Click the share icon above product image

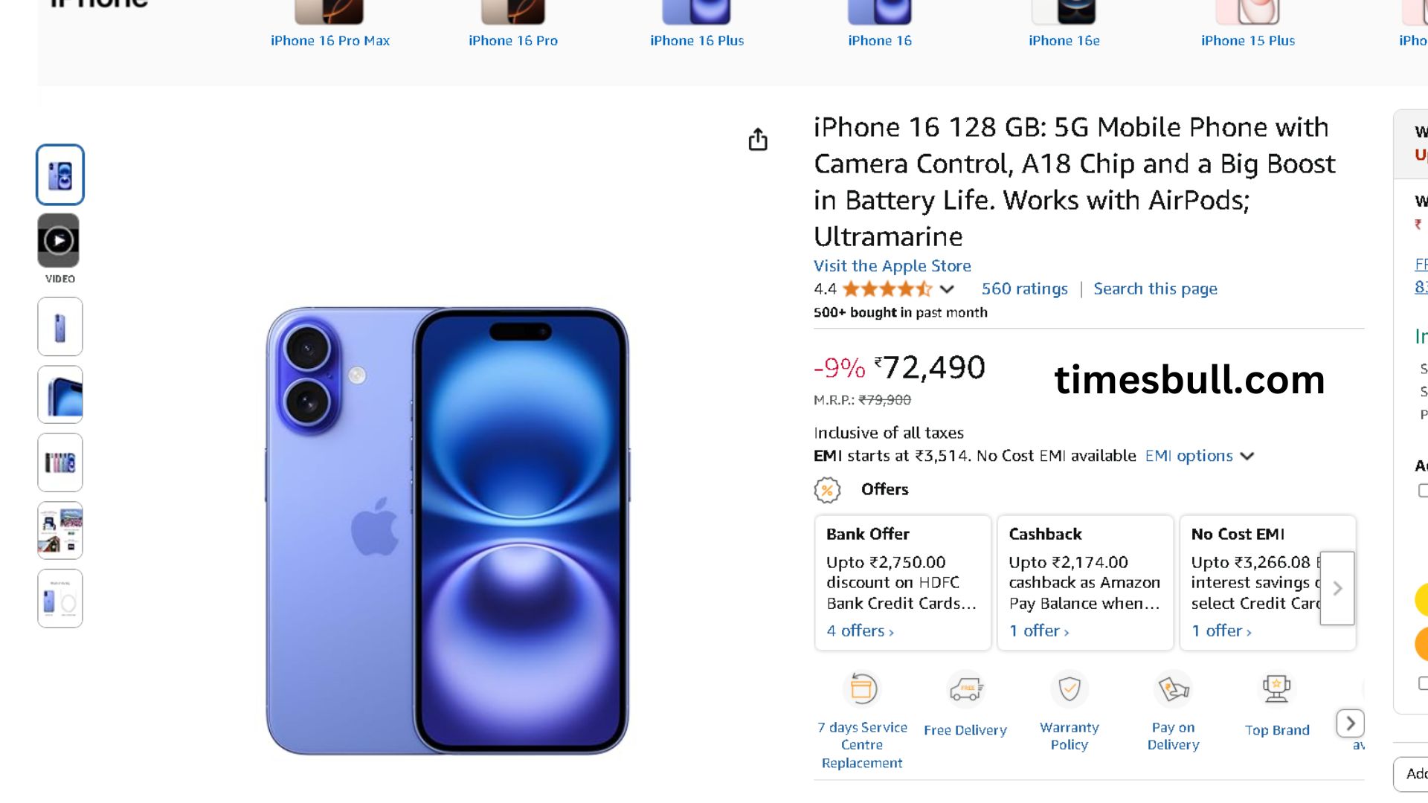[757, 139]
